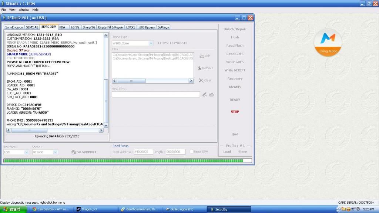Screen dimensions: 379x213
Task: Click the files list scroll left arrow
Action: click(115, 81)
